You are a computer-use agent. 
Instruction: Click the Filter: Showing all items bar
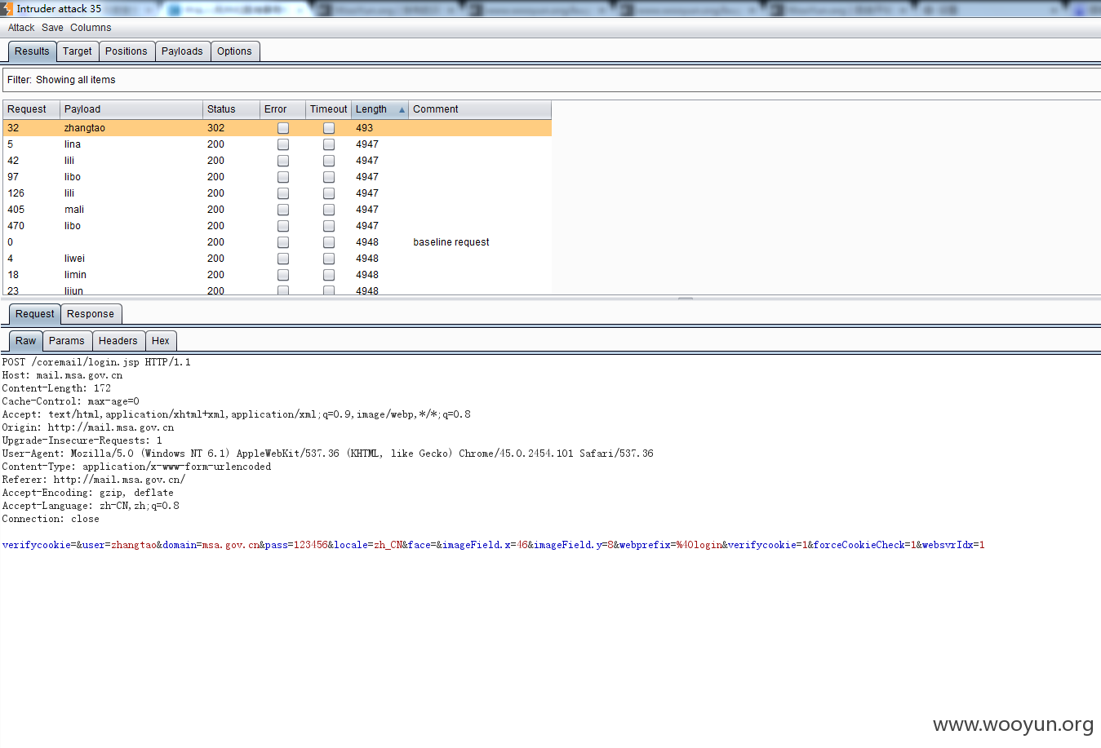552,80
